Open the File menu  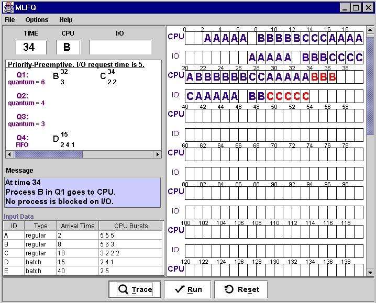(10, 20)
